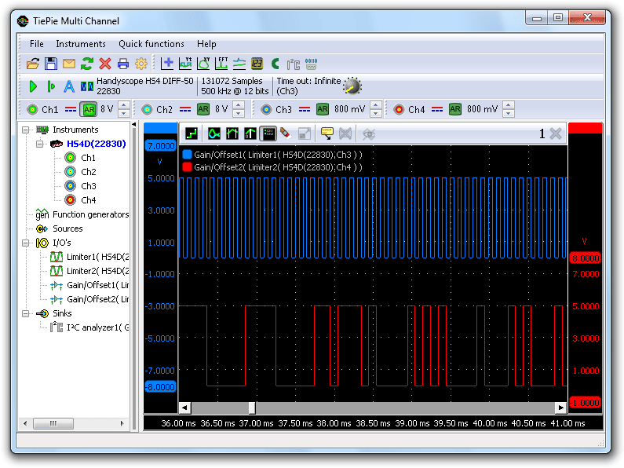Click the time-out rotary knob

tap(352, 86)
